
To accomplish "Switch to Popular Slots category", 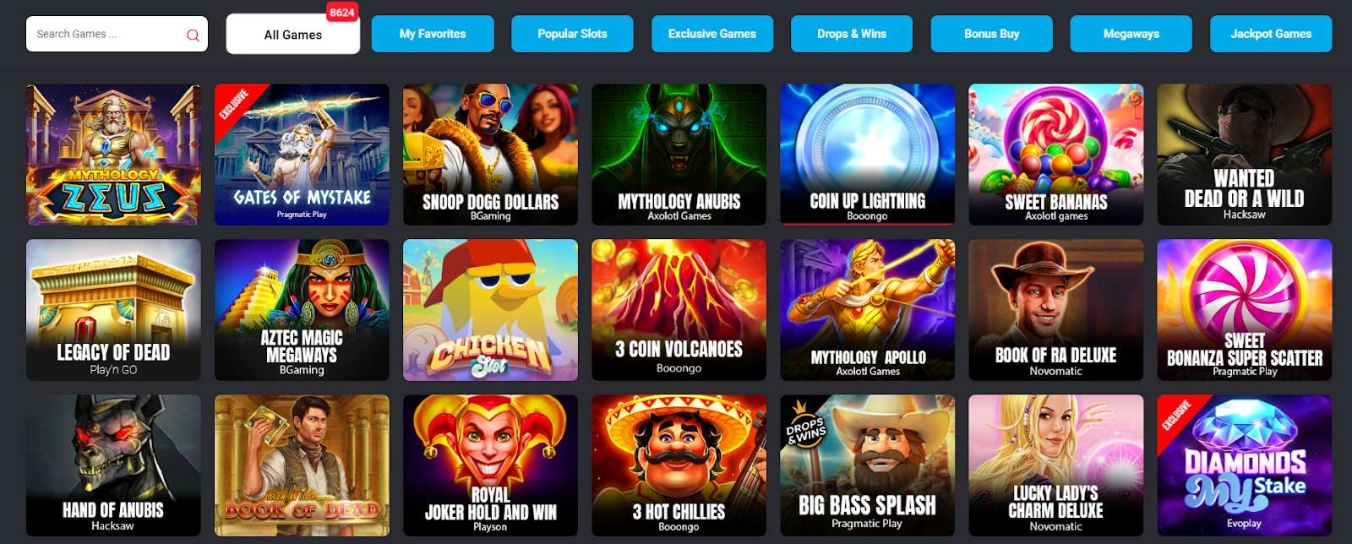I will tap(572, 34).
